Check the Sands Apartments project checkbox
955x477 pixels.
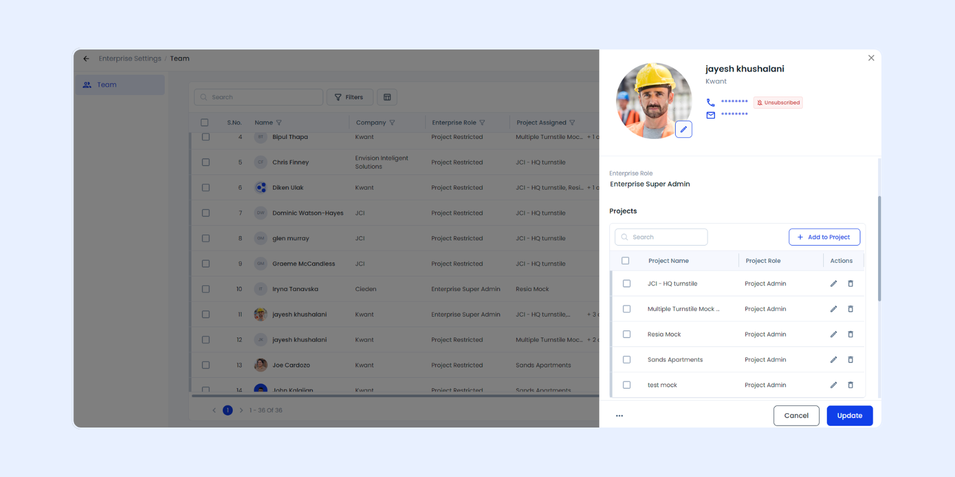pos(627,360)
